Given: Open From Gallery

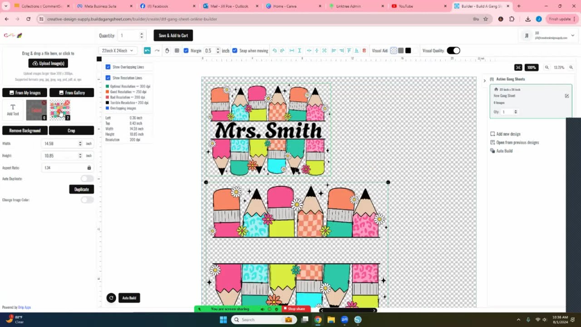Looking at the screenshot, I should pyautogui.click(x=72, y=93).
